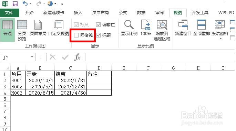Expand the pie chart icon dropdown arrow
Image resolution: width=236 pixels, height=131 pixels.
(x=55, y=3)
